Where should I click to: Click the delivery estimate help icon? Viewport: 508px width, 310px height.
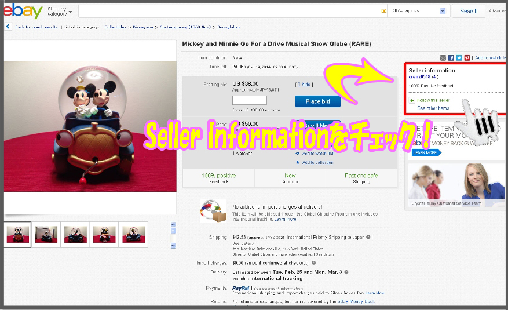point(346,272)
